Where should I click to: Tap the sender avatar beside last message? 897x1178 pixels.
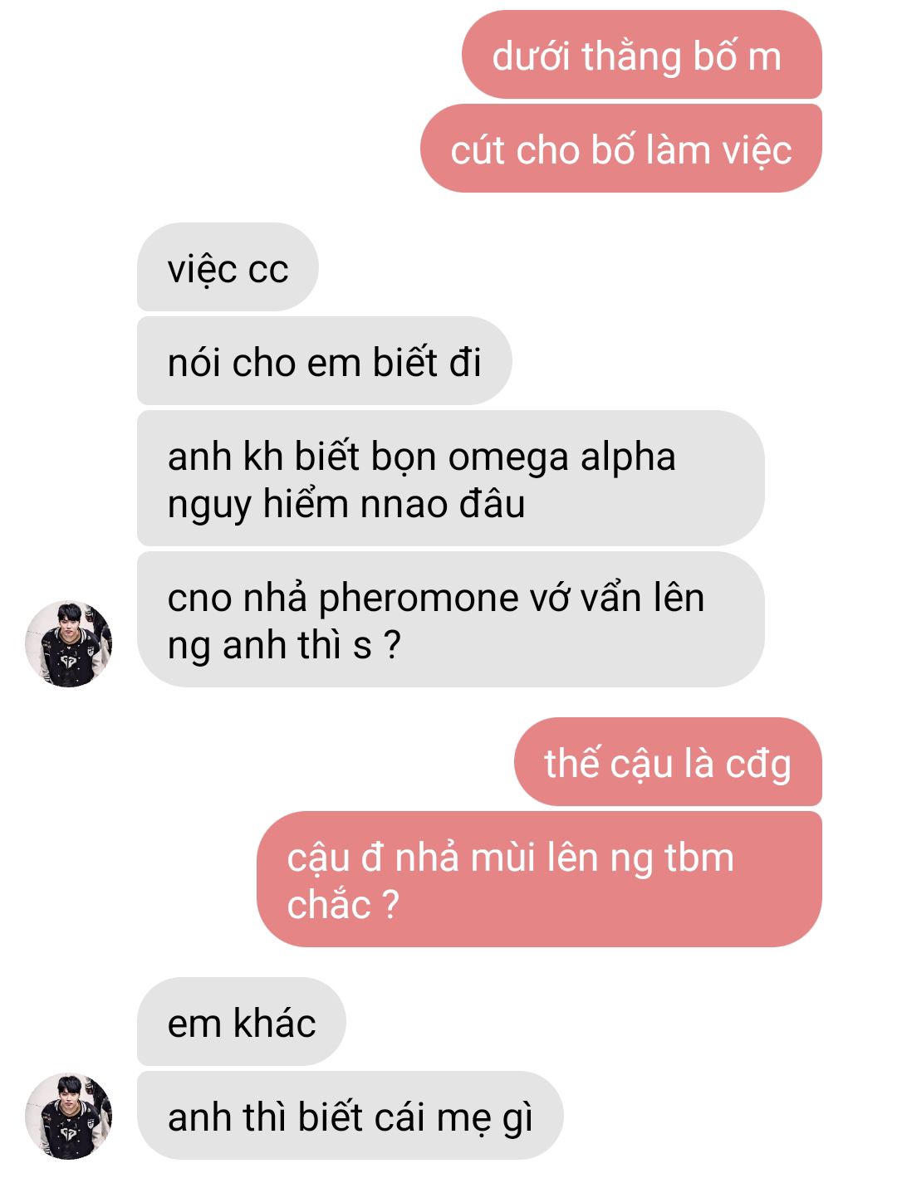coord(68,1117)
